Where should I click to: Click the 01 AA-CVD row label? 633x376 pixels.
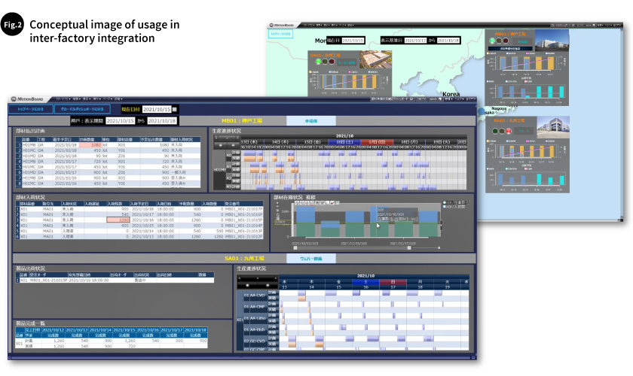(x=255, y=295)
